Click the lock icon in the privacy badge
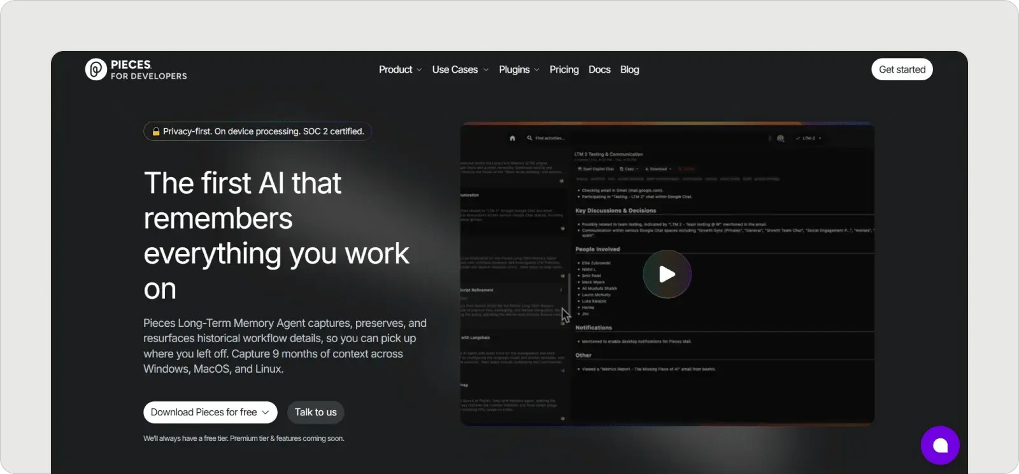1019x474 pixels. [x=155, y=132]
